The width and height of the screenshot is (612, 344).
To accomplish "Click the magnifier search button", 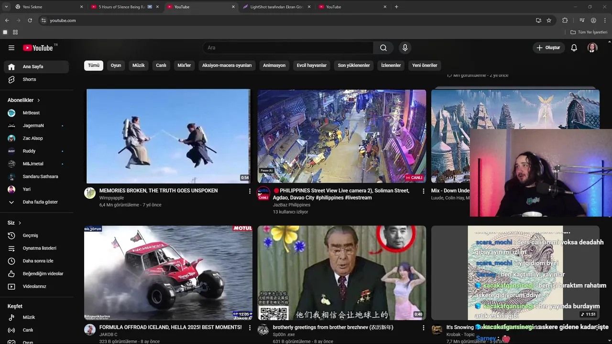I will tap(383, 48).
